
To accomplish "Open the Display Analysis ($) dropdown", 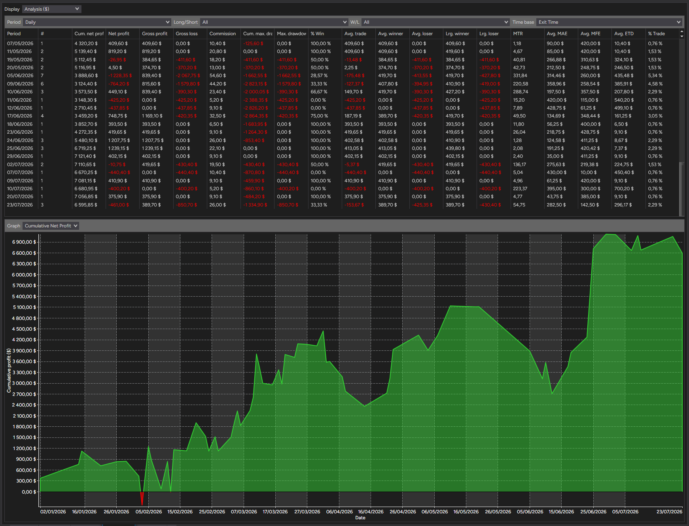I will [x=51, y=9].
